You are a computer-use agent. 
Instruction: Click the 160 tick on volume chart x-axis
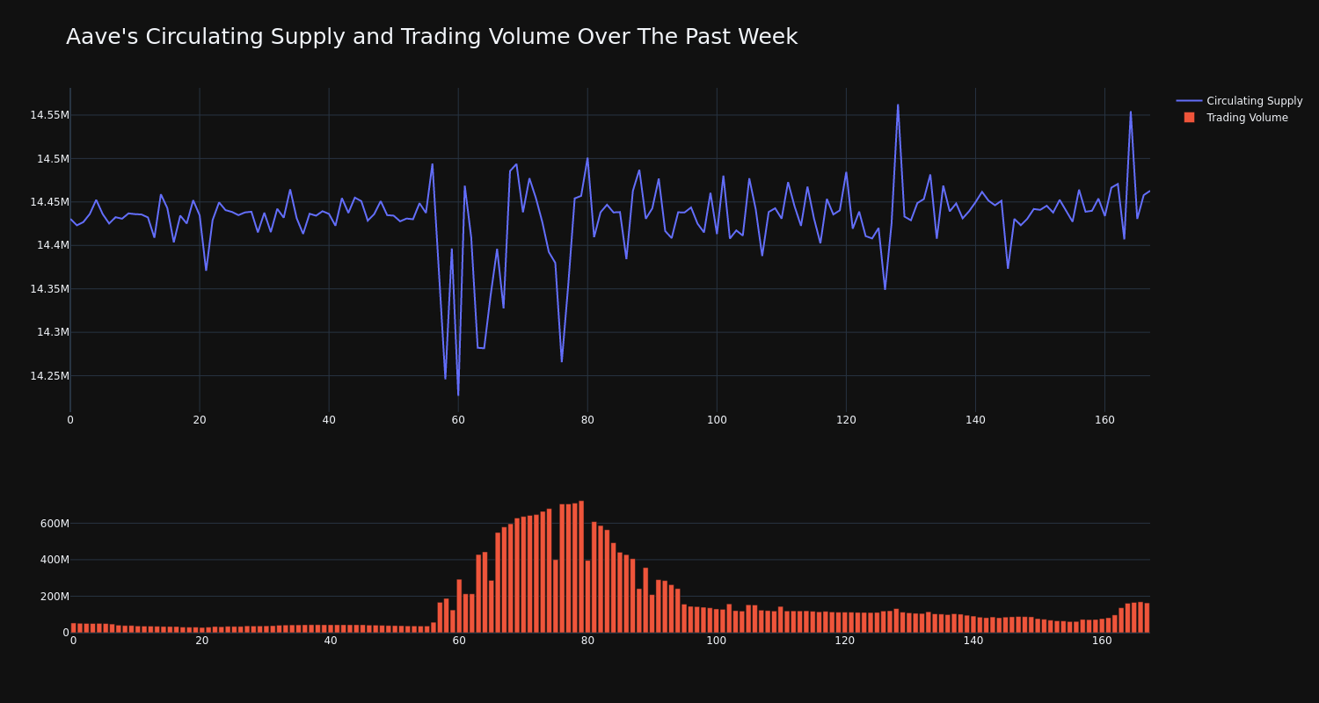[1102, 641]
